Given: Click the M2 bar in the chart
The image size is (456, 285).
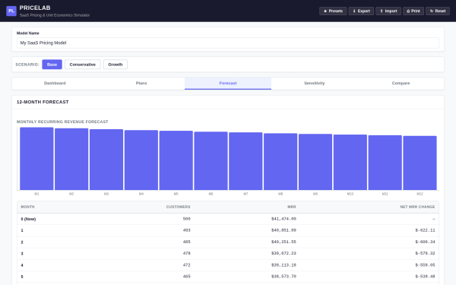Looking at the screenshot, I should point(71,160).
